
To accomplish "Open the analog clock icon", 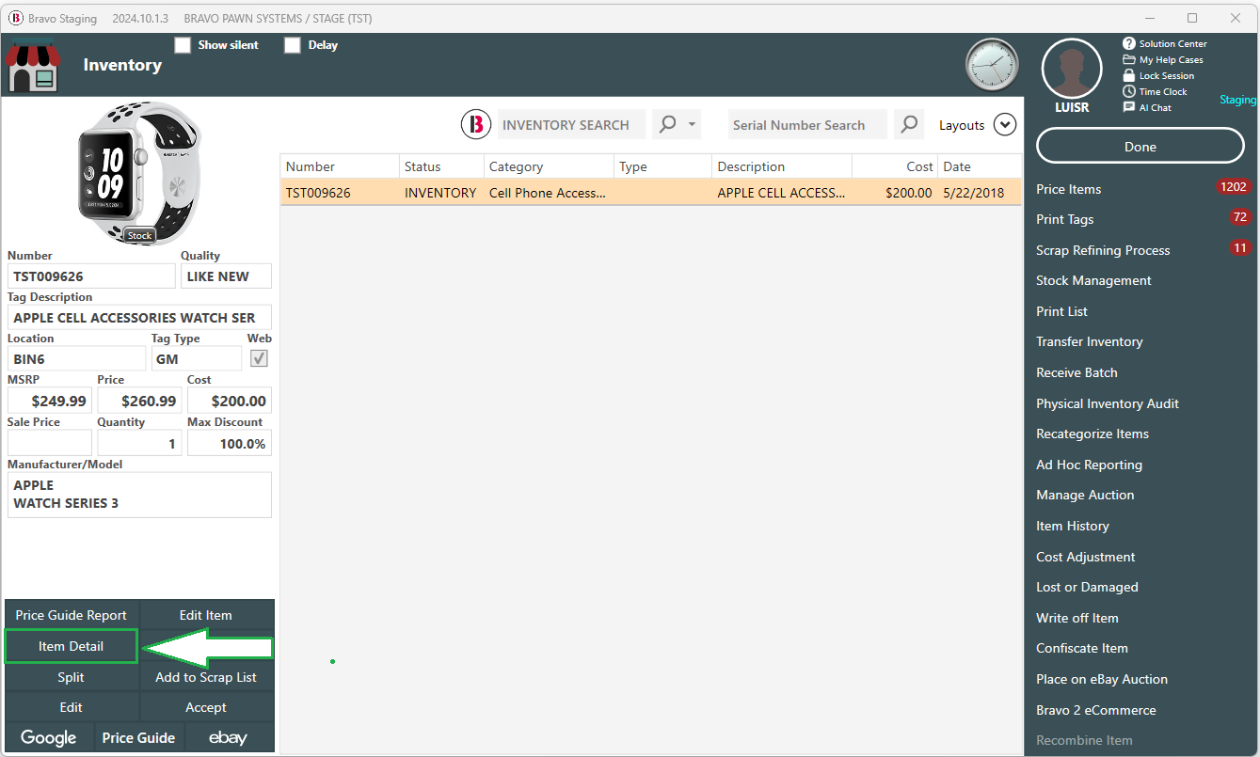I will [992, 65].
